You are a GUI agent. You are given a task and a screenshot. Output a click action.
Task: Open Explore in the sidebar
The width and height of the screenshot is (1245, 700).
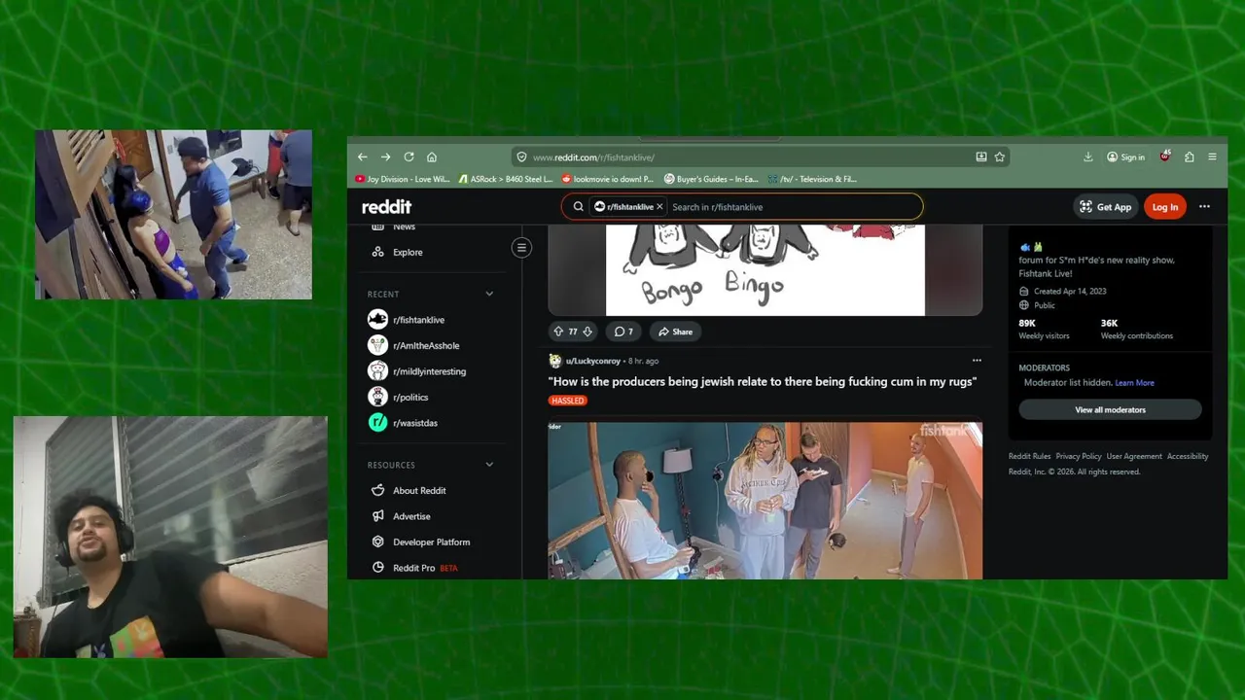tap(408, 252)
